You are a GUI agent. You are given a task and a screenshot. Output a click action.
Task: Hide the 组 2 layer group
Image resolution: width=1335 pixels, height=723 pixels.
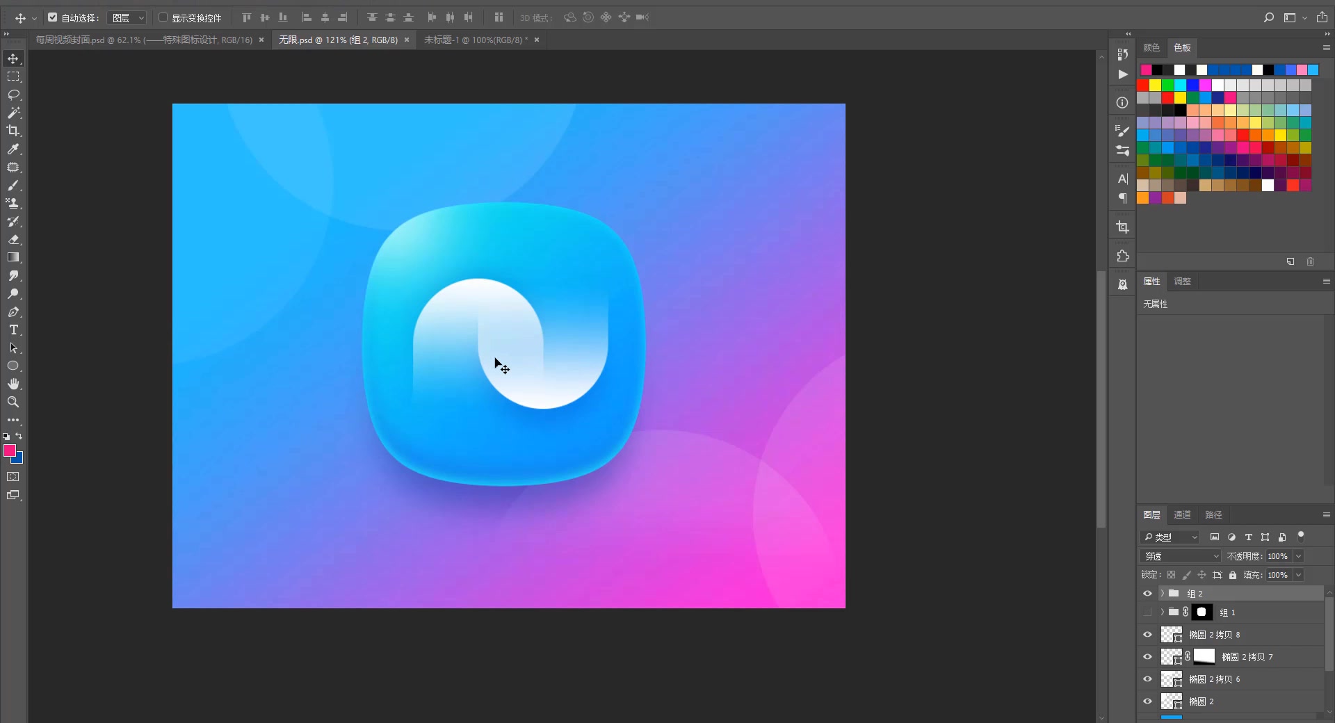[x=1147, y=593]
